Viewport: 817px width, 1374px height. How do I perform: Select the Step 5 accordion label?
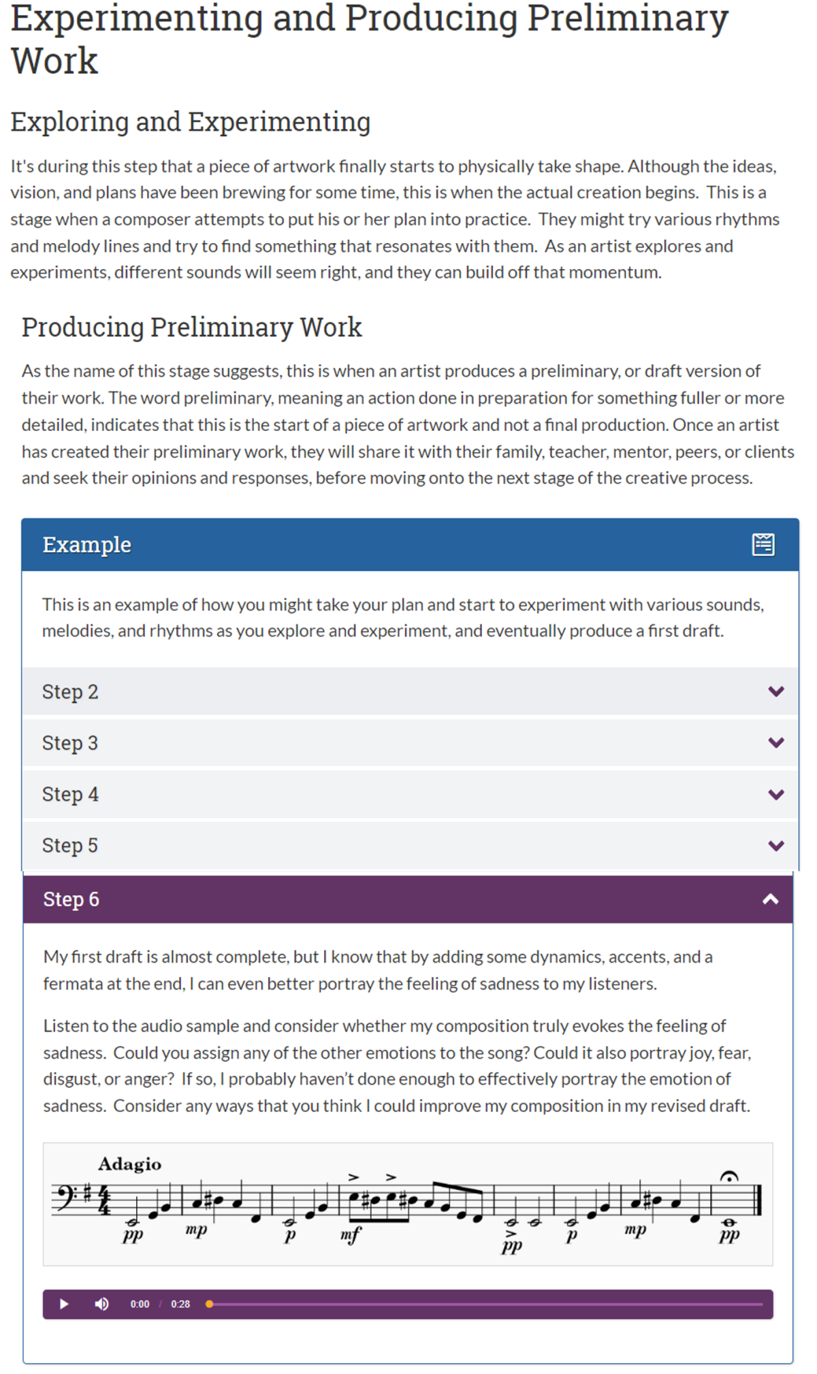click(70, 846)
